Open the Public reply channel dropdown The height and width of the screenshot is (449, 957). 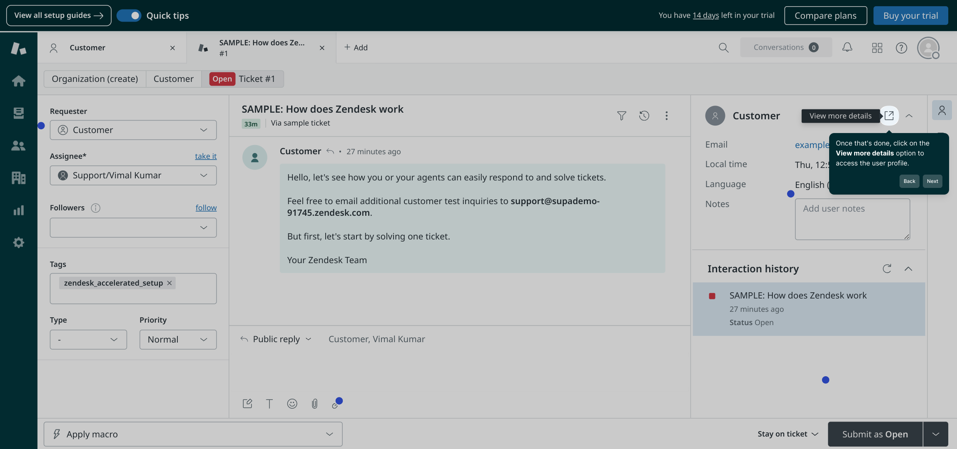pos(276,339)
